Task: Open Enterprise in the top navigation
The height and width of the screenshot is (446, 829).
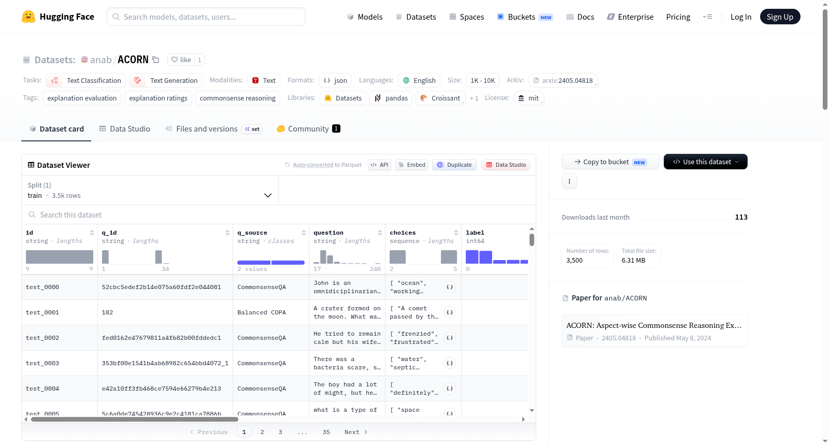Action: pos(631,17)
